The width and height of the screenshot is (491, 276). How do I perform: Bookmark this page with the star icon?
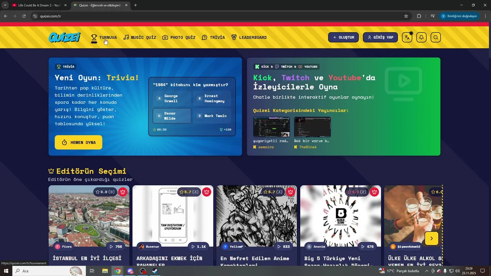[x=406, y=16]
